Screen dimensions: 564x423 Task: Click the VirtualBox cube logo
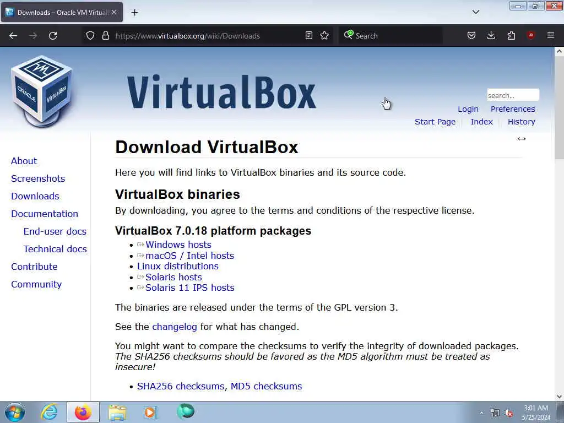[41, 91]
